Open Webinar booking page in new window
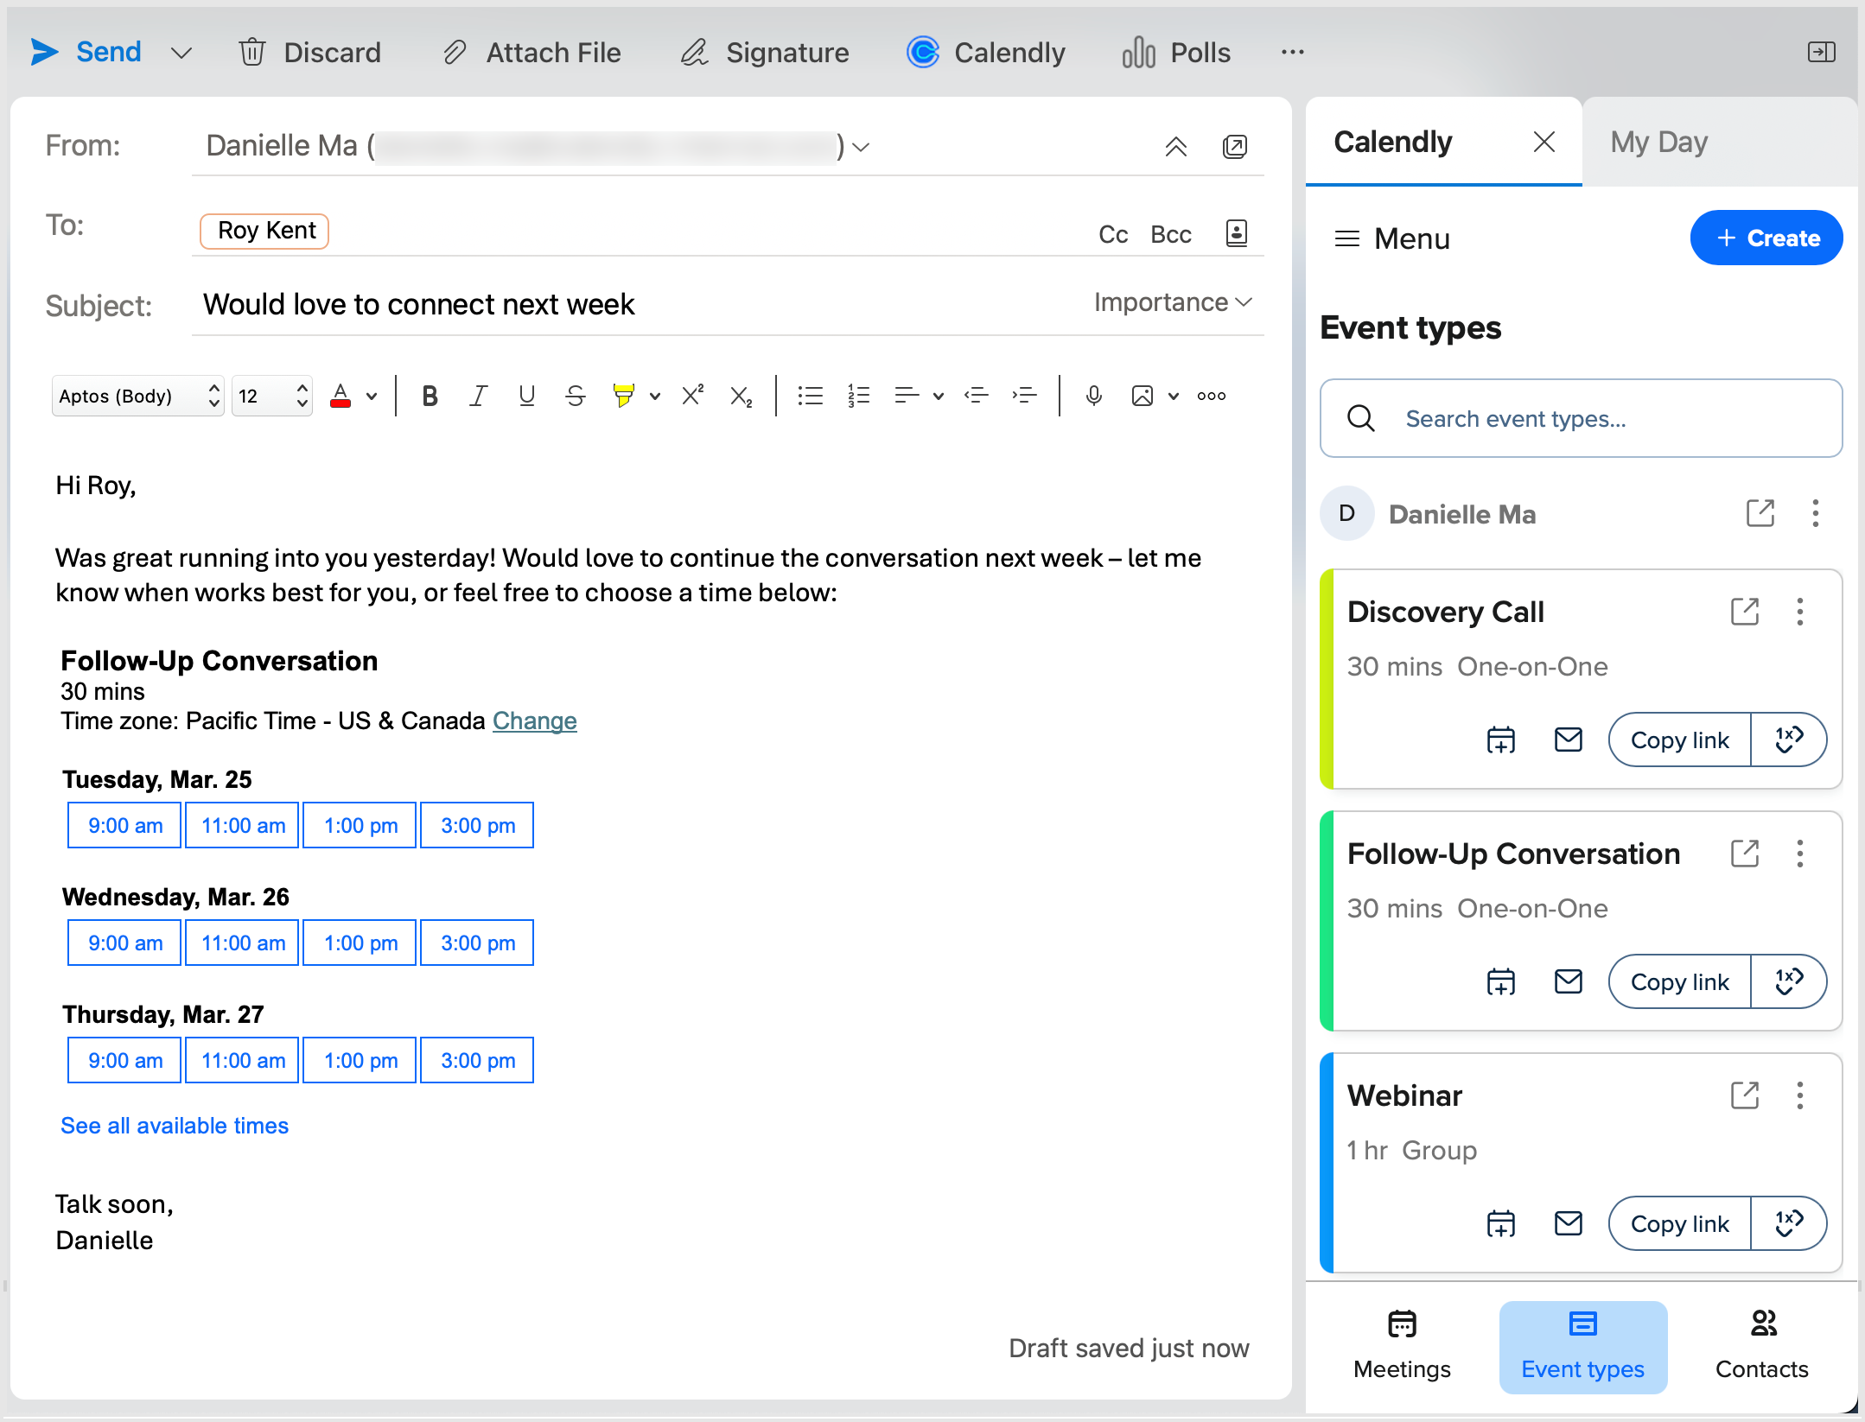The width and height of the screenshot is (1865, 1422). 1745,1095
